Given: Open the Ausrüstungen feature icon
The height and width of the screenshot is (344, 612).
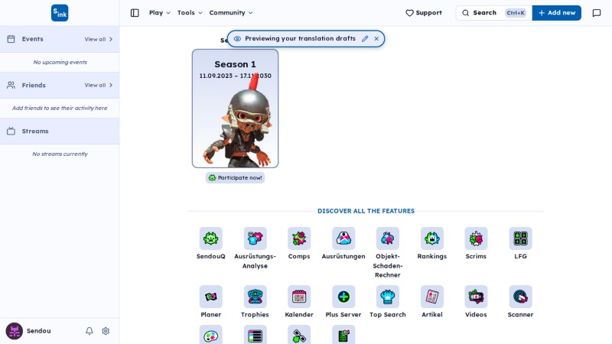Looking at the screenshot, I should 343,239.
